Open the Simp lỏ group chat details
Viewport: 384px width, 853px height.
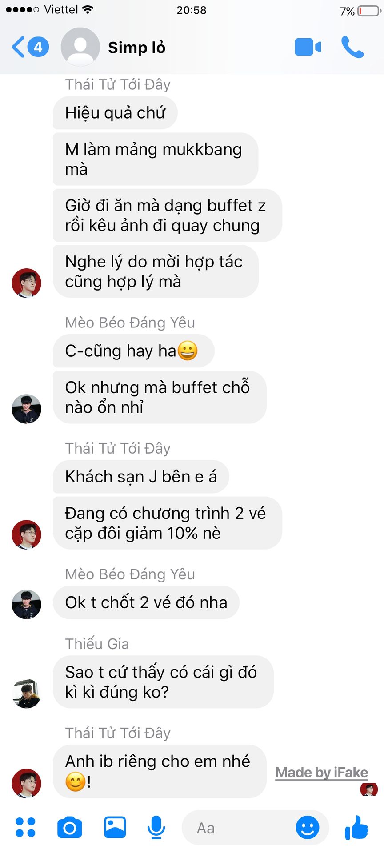point(136,47)
